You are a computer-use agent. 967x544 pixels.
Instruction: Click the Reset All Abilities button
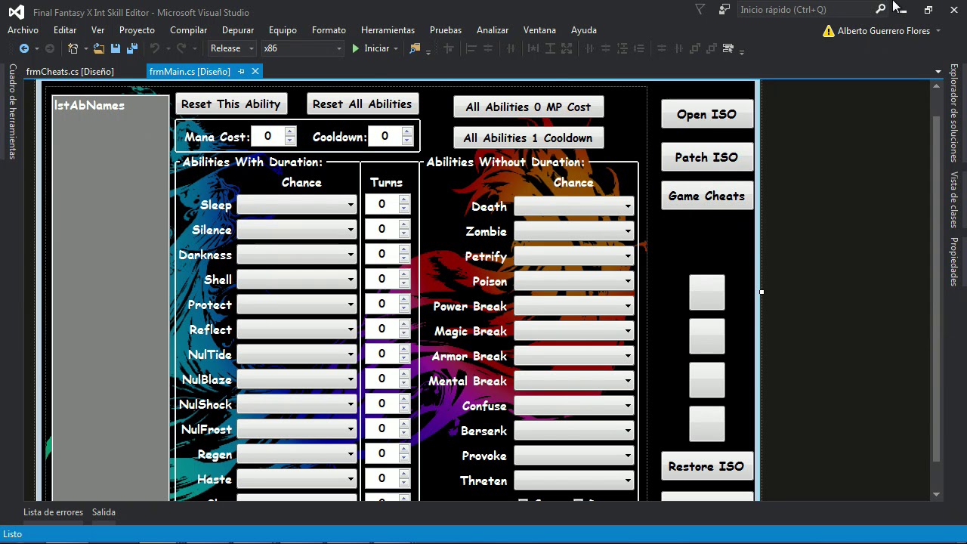[362, 104]
